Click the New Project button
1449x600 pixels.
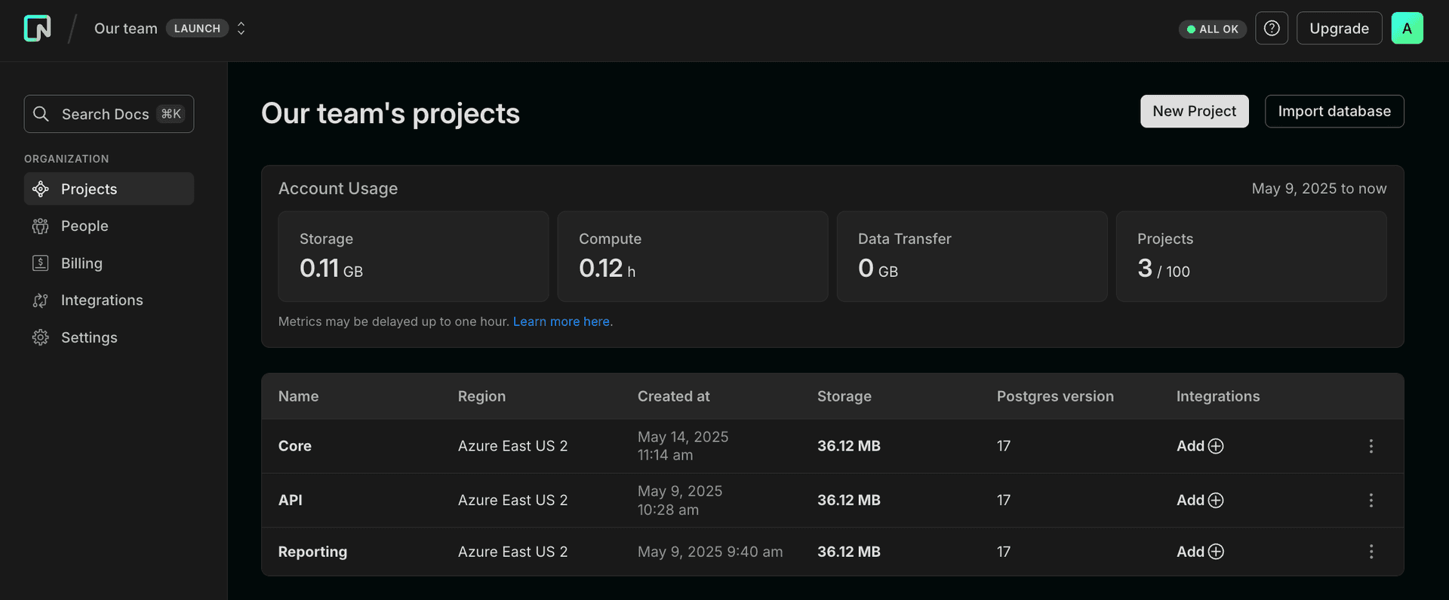tap(1194, 112)
